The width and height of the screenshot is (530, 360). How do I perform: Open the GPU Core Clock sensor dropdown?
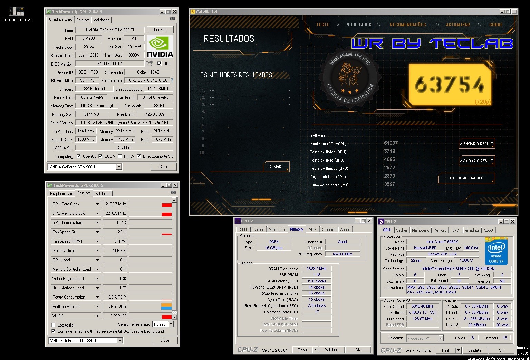[x=97, y=204]
